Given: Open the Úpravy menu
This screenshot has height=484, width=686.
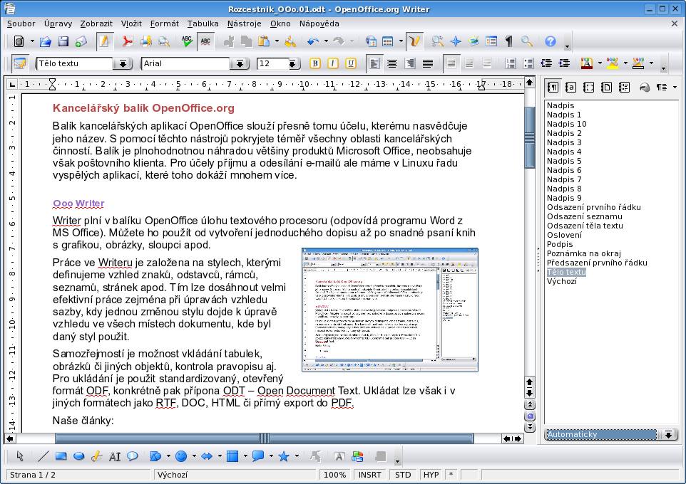Looking at the screenshot, I should coord(58,23).
